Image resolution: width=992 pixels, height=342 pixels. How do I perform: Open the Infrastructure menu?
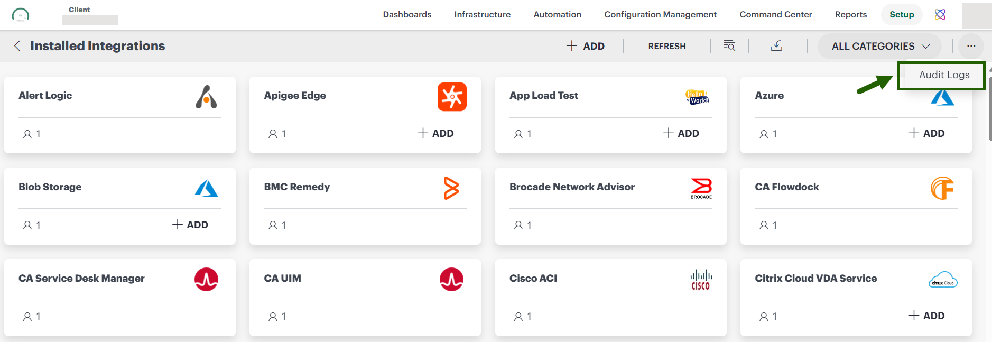click(x=483, y=14)
